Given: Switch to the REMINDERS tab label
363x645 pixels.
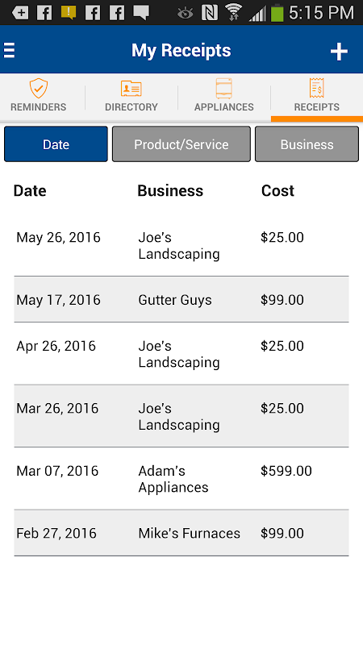Looking at the screenshot, I should click(x=38, y=107).
